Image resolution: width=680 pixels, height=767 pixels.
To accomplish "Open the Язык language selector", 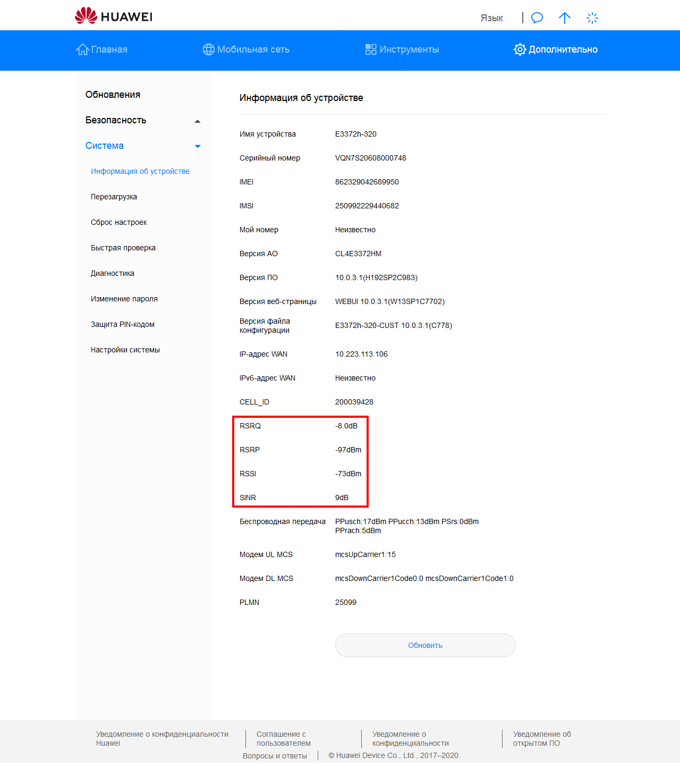I will coord(491,18).
